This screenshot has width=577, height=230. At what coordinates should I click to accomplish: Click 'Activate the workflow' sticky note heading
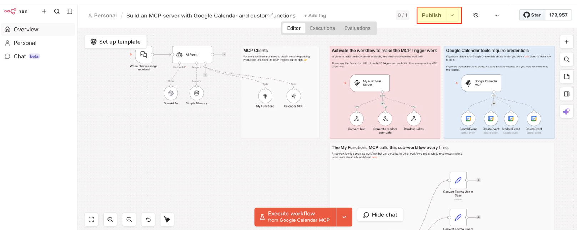384,51
